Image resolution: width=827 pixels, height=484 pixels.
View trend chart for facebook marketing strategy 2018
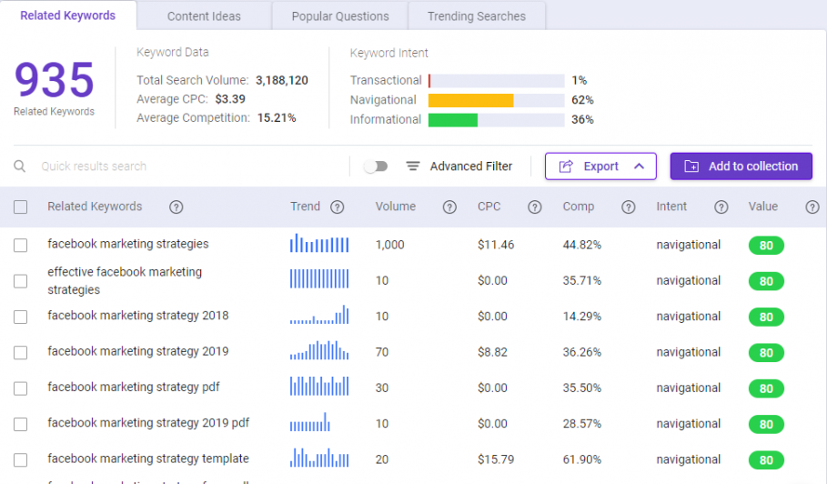coord(319,315)
